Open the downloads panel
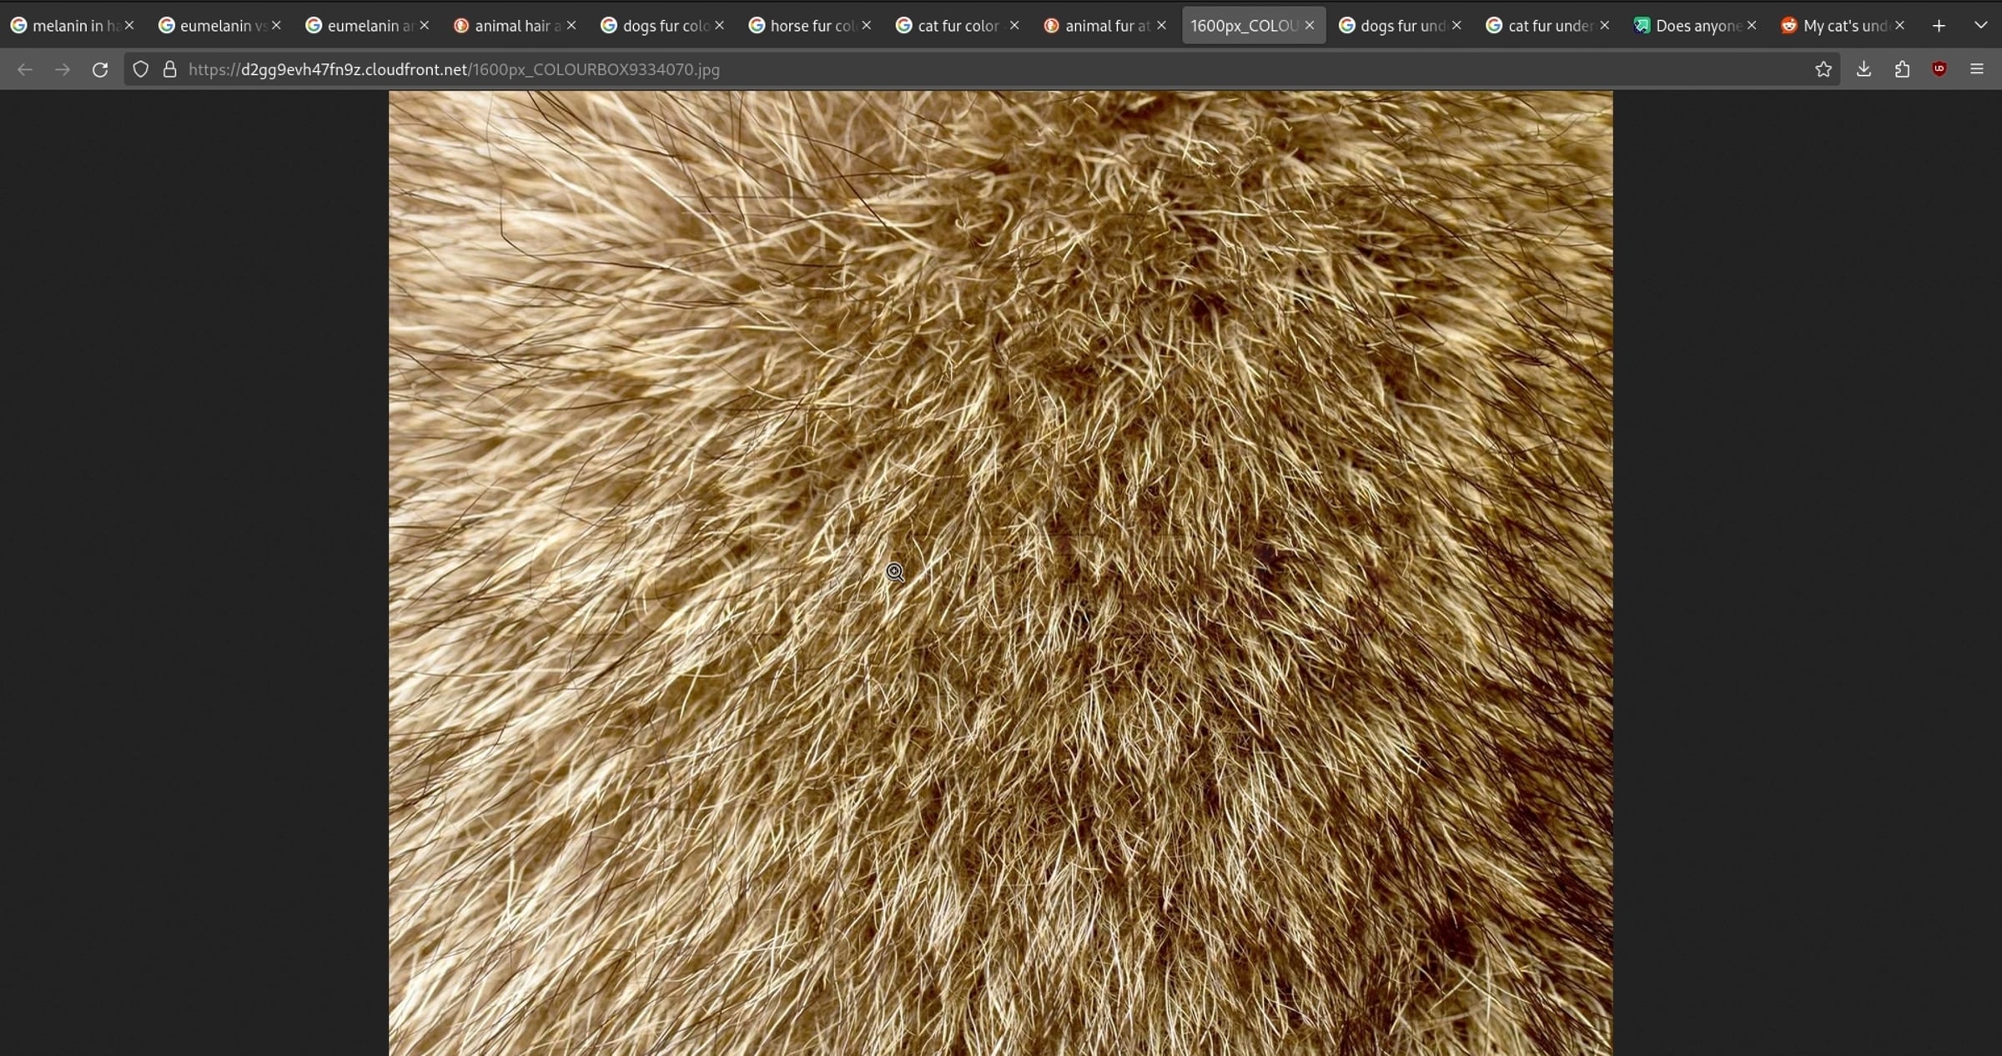 (x=1864, y=70)
